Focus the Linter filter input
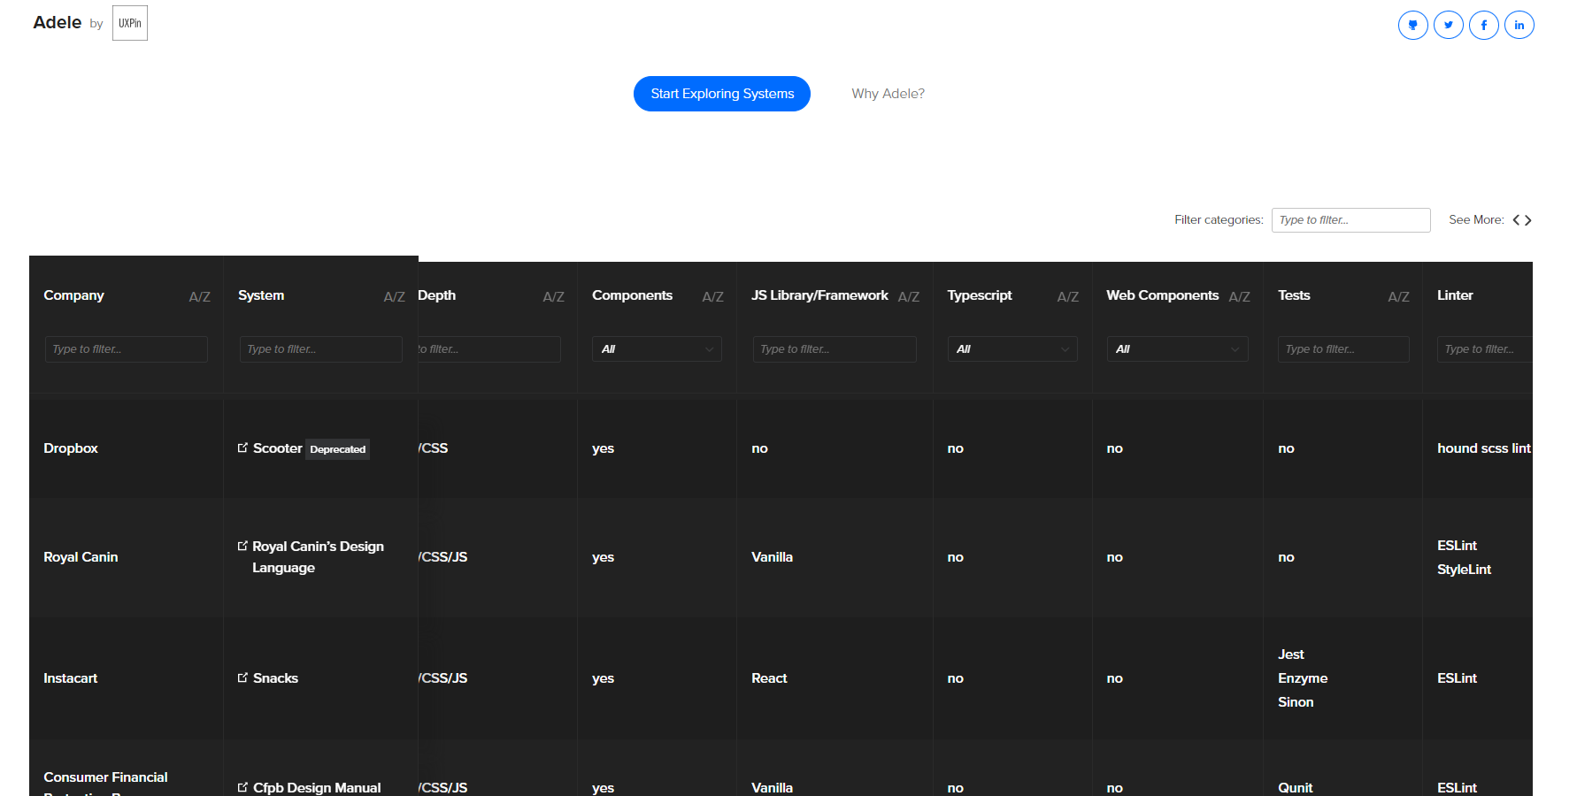1577x796 pixels. click(1485, 349)
